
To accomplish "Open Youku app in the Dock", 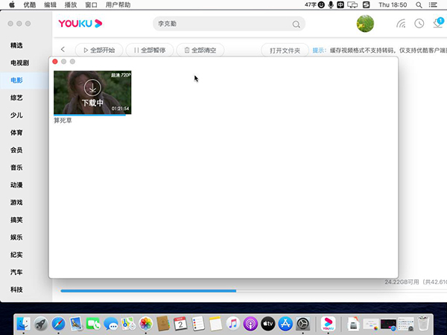I will 328,323.
